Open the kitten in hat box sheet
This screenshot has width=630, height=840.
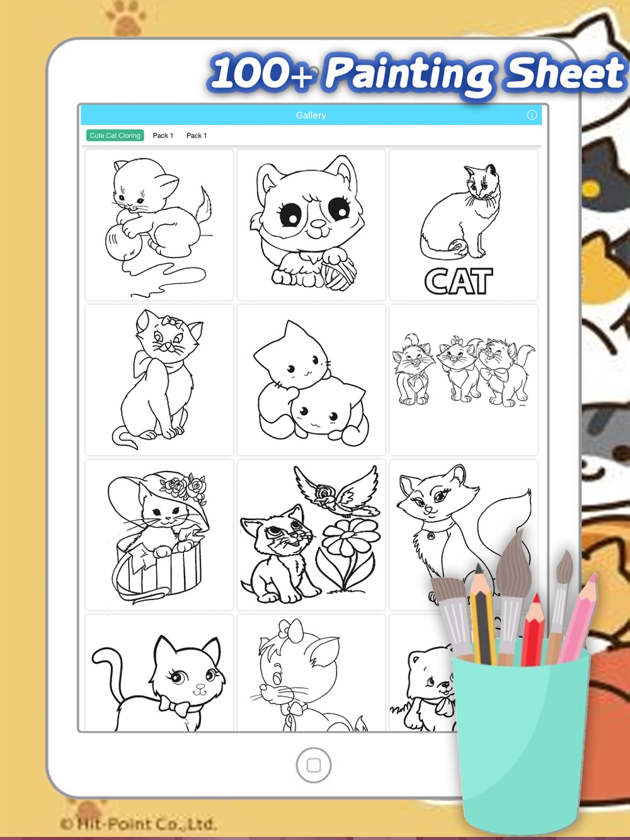[159, 535]
